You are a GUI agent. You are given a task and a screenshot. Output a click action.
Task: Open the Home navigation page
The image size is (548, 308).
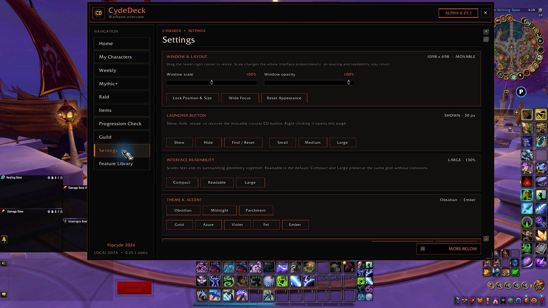122,44
